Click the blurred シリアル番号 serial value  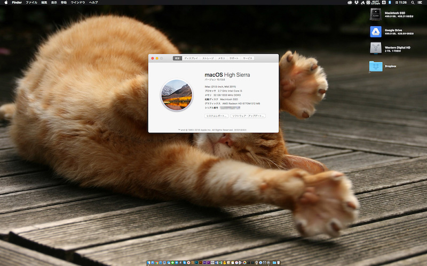pyautogui.click(x=230, y=108)
